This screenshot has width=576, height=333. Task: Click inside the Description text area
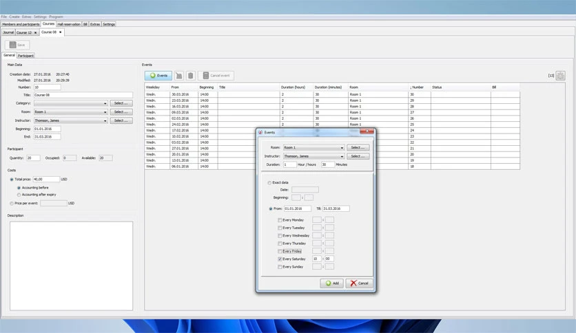[x=71, y=266]
